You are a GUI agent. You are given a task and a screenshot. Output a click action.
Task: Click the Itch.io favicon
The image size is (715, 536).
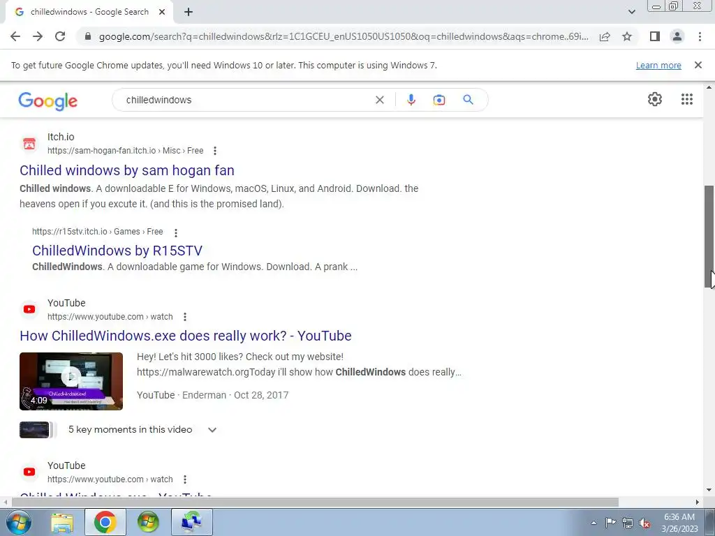point(29,144)
